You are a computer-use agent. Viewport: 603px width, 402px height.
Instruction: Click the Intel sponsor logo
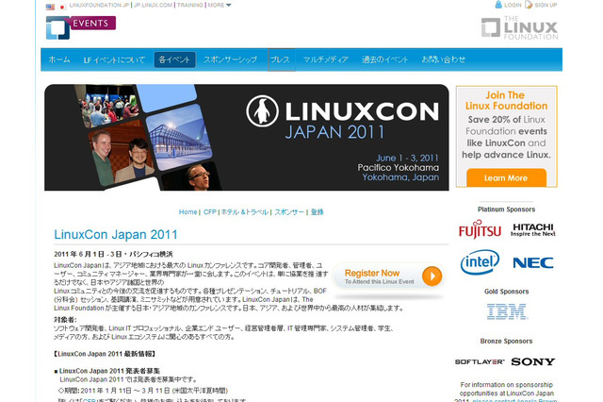[x=480, y=262]
